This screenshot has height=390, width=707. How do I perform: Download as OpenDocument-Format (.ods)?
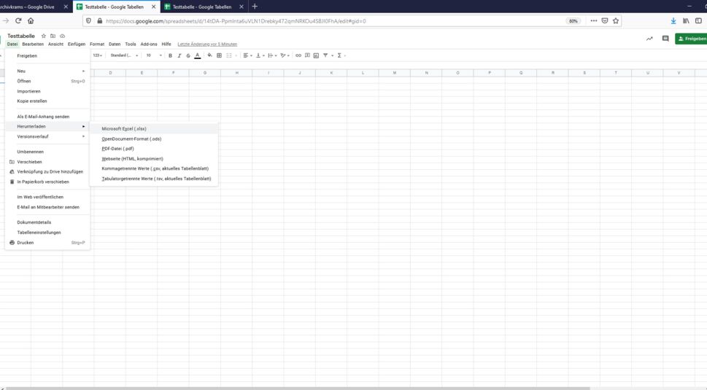point(154,139)
